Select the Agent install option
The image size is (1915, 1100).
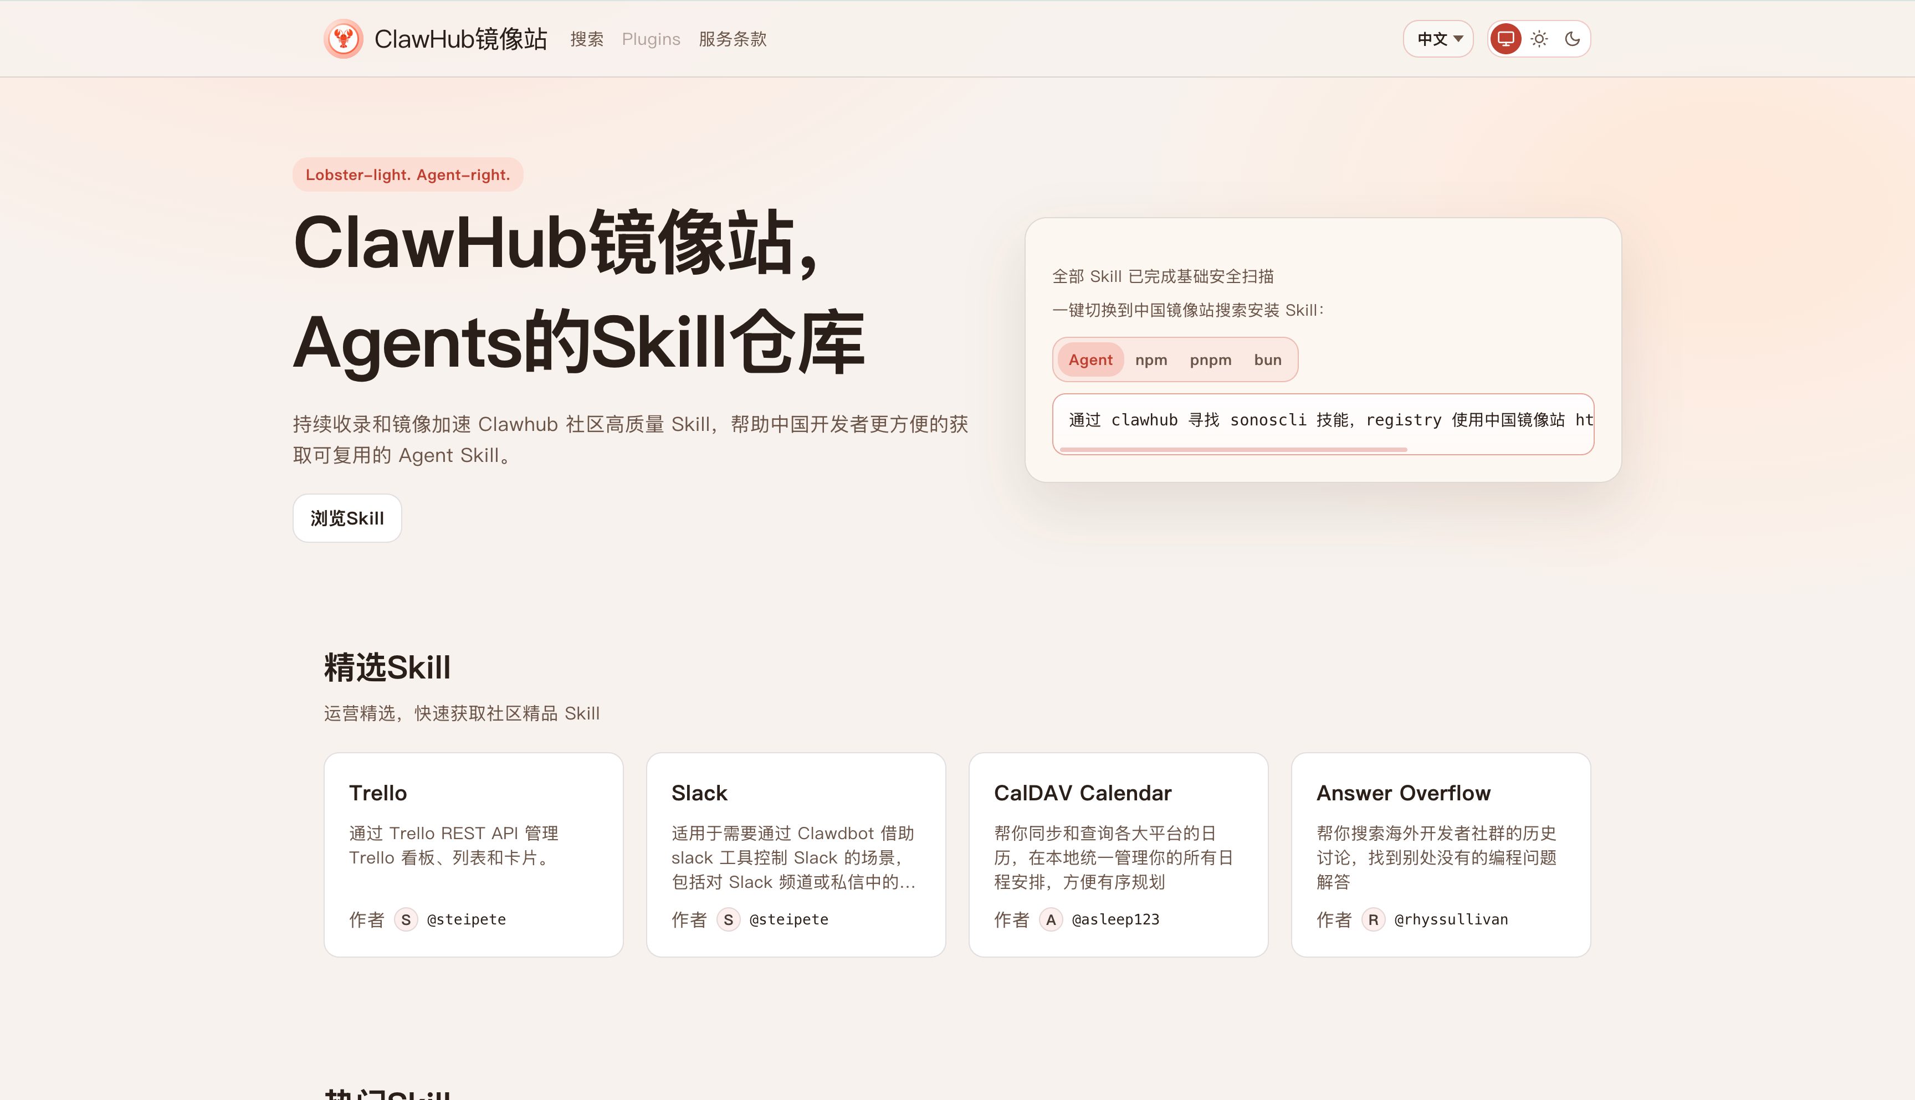pyautogui.click(x=1090, y=359)
